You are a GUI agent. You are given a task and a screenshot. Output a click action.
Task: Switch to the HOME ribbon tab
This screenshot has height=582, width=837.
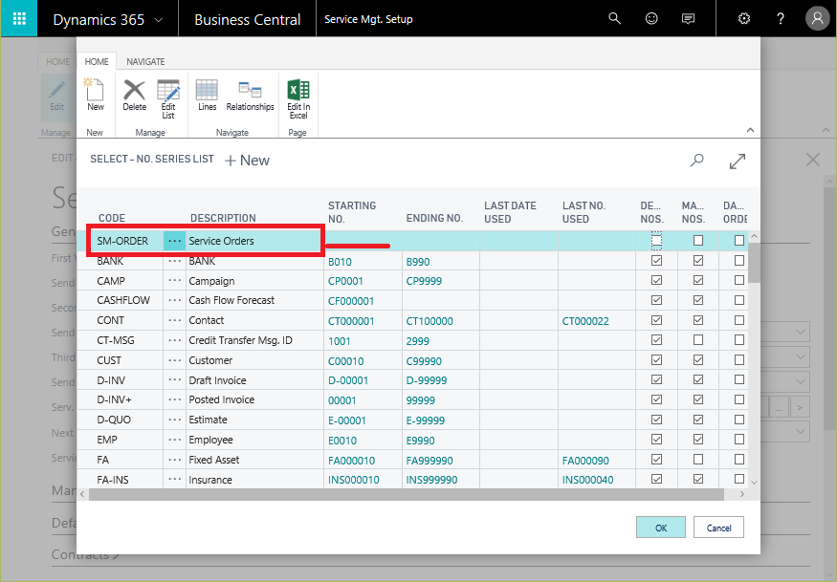97,62
